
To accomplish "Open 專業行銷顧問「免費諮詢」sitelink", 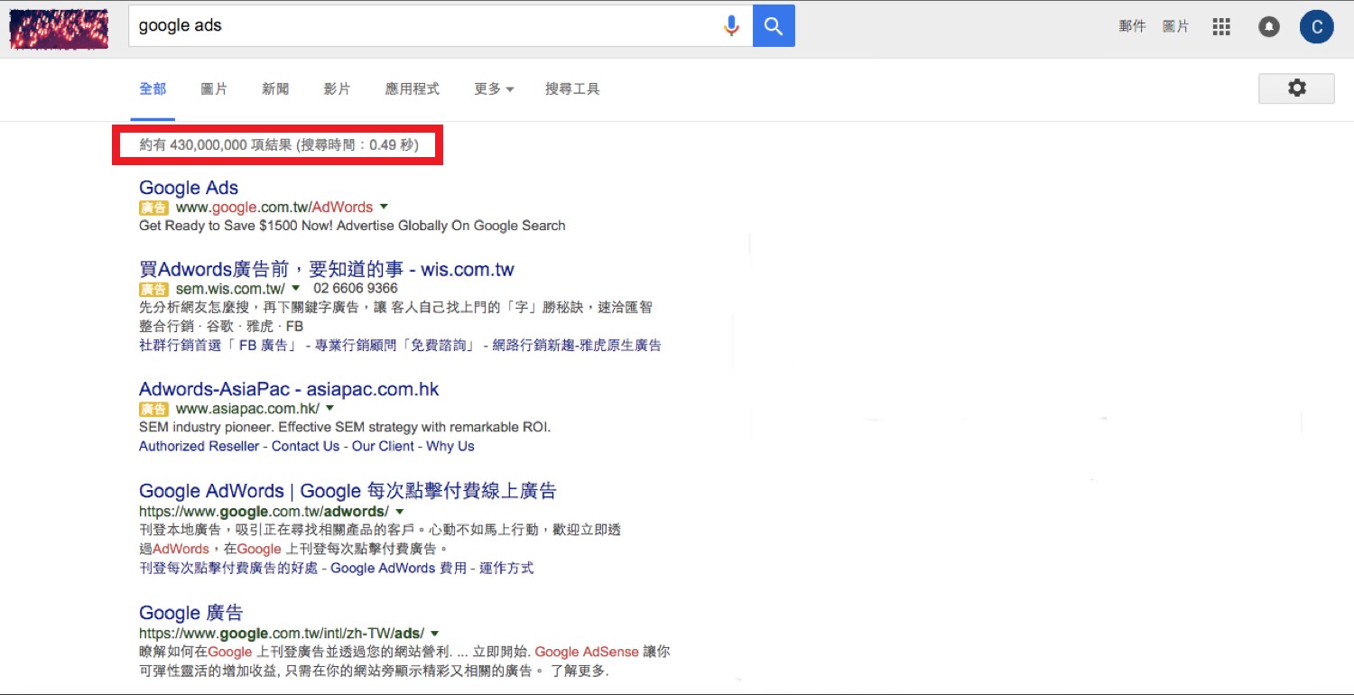I will [395, 346].
